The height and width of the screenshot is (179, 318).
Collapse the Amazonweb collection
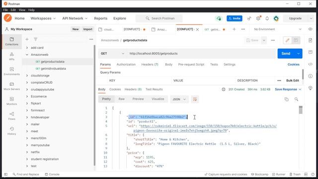point(27,55)
